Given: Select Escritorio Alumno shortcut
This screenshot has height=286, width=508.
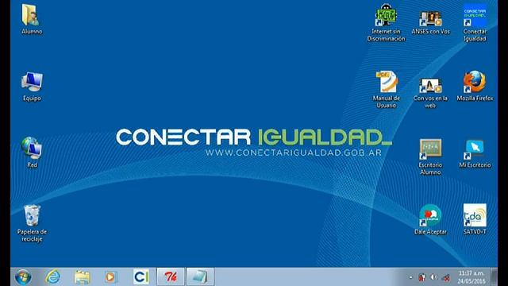Looking at the screenshot, I should (x=430, y=157).
